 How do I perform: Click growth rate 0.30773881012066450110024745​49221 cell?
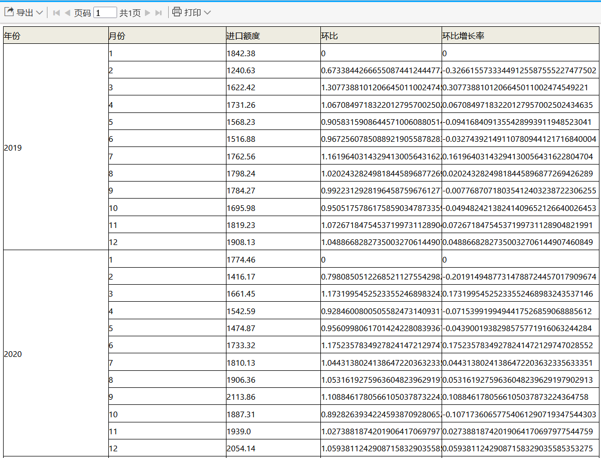(521, 87)
